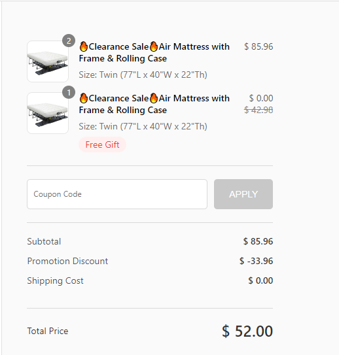This screenshot has height=355, width=339.
Task: Open the free gift air mattress thumbnail
Action: pos(48,113)
